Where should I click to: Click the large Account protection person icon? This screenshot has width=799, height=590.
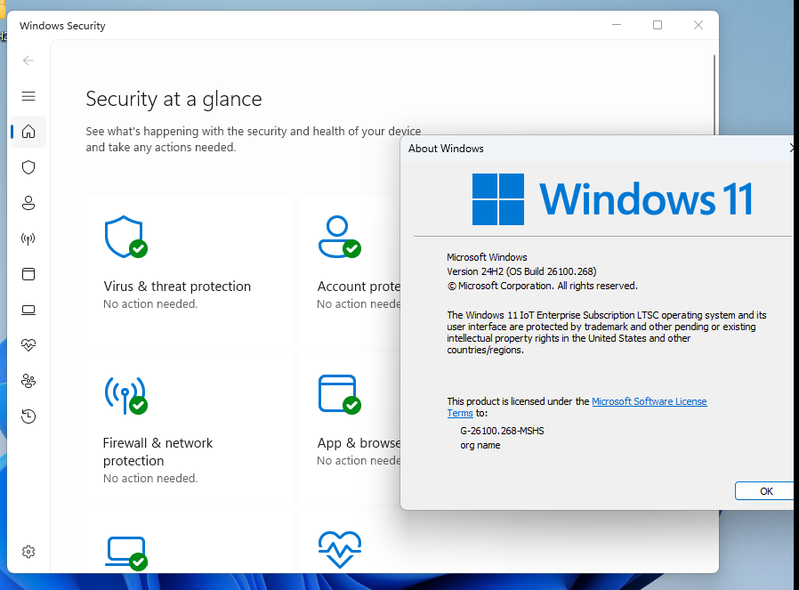[x=339, y=237]
